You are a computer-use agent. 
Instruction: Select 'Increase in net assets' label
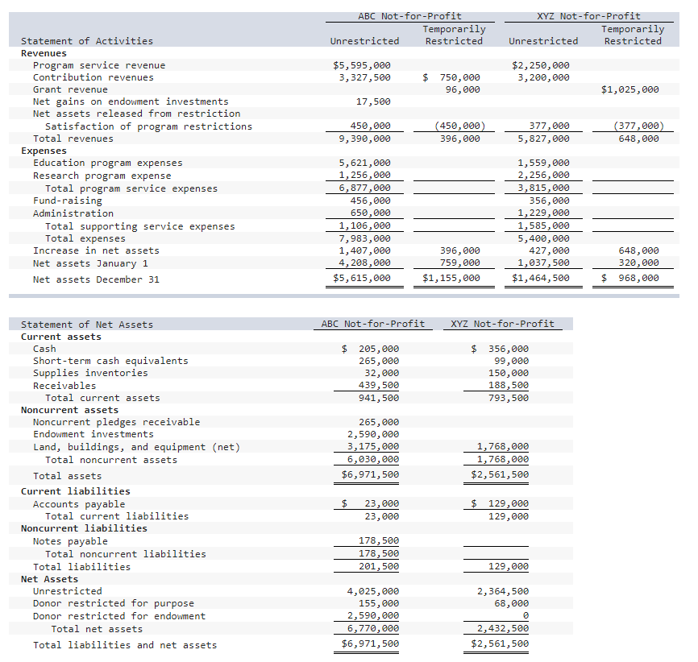click(x=96, y=250)
